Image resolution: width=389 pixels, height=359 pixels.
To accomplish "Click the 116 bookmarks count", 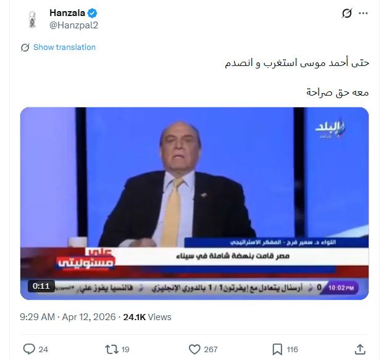I will point(292,349).
